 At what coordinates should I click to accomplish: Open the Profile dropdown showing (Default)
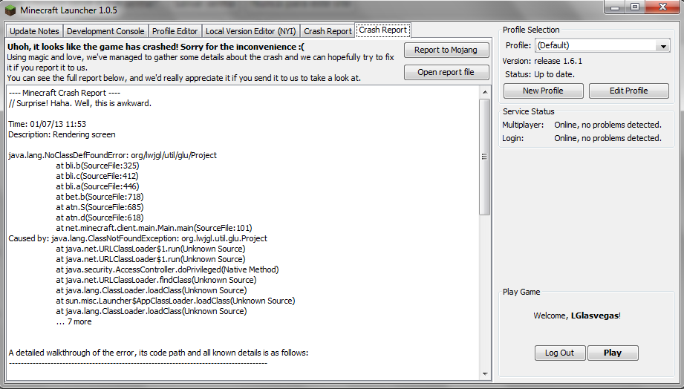click(602, 45)
